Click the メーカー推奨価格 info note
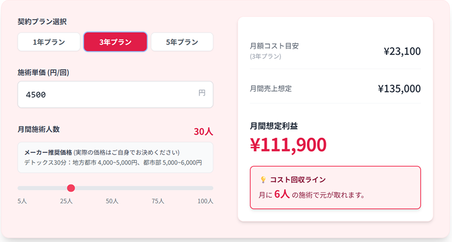The width and height of the screenshot is (452, 242). (115, 157)
